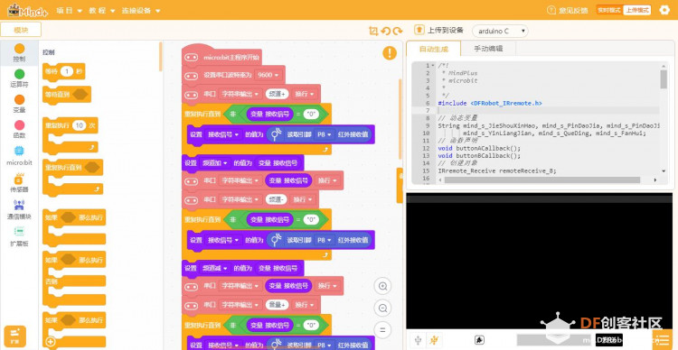This screenshot has height=350, width=678.
Task: Reset workspace zoom with the equals icon
Action: pyautogui.click(x=382, y=330)
